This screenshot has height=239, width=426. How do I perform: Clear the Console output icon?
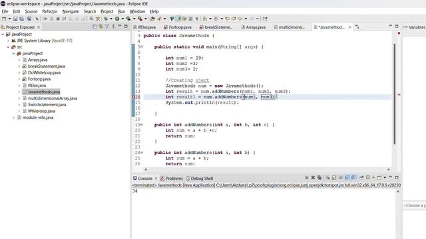coord(328,178)
